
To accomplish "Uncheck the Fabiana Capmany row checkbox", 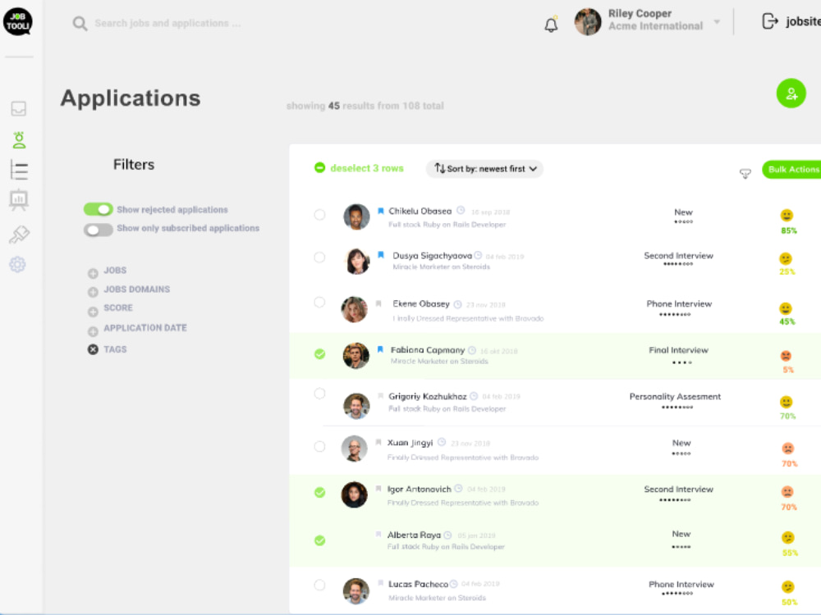I will click(x=319, y=354).
